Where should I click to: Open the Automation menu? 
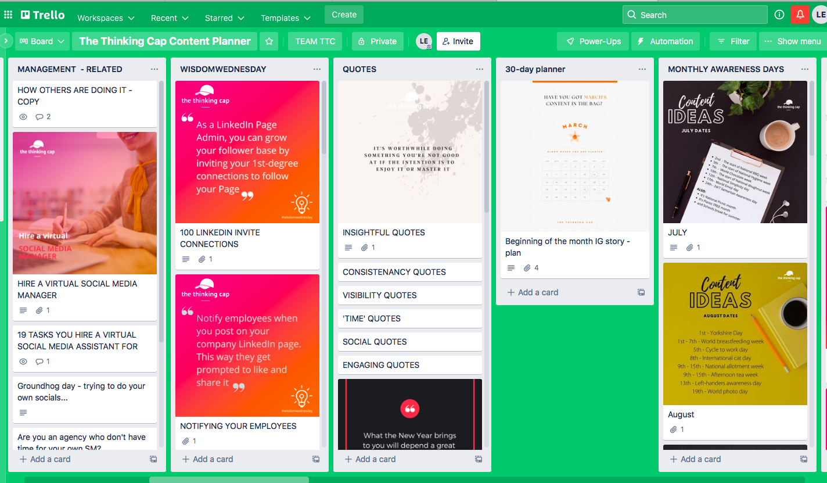(666, 41)
